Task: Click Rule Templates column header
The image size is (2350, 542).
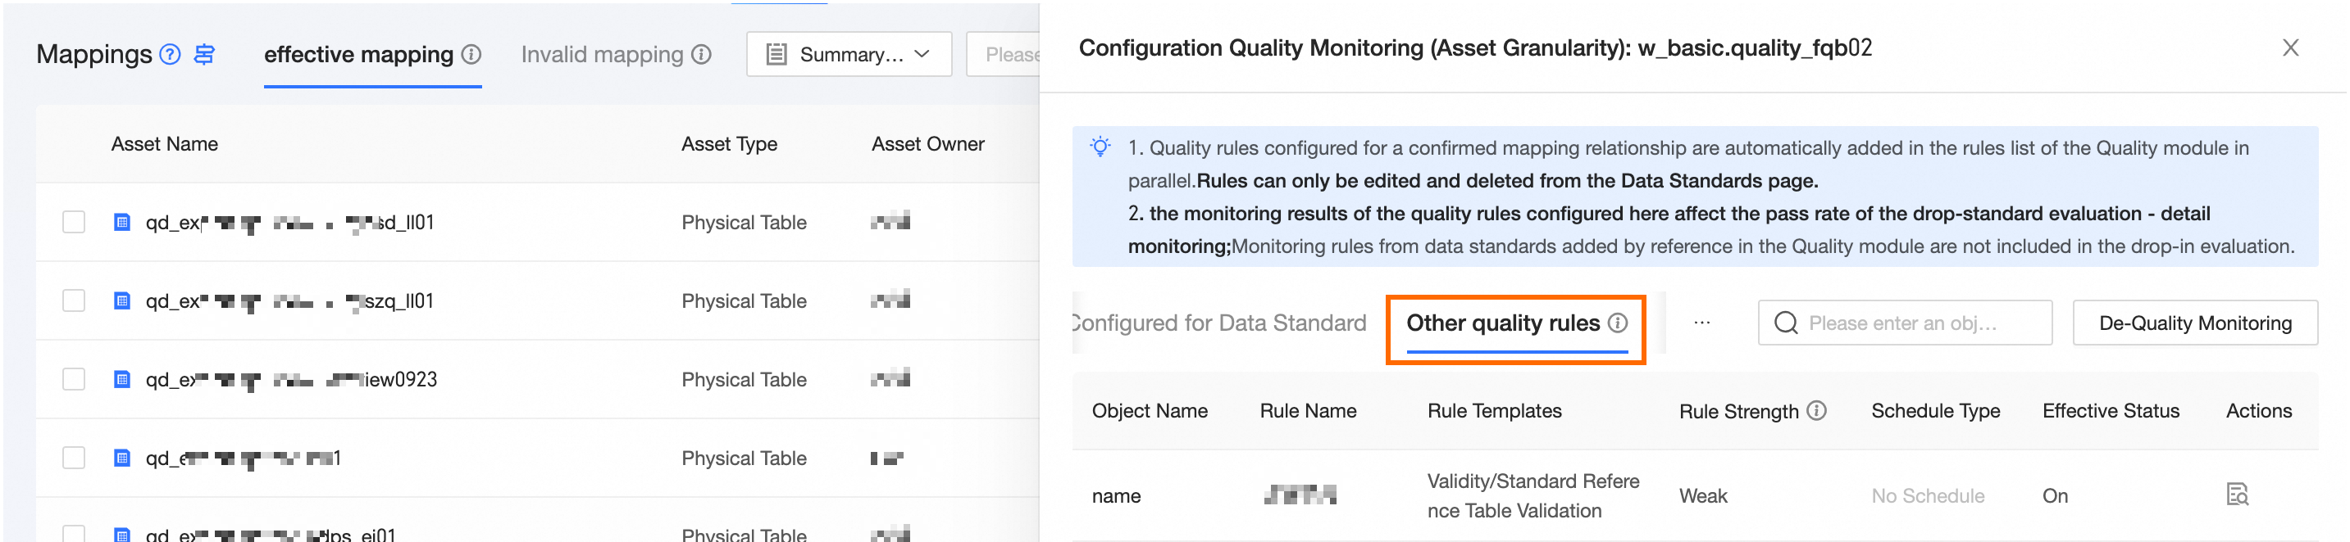Action: (1493, 411)
